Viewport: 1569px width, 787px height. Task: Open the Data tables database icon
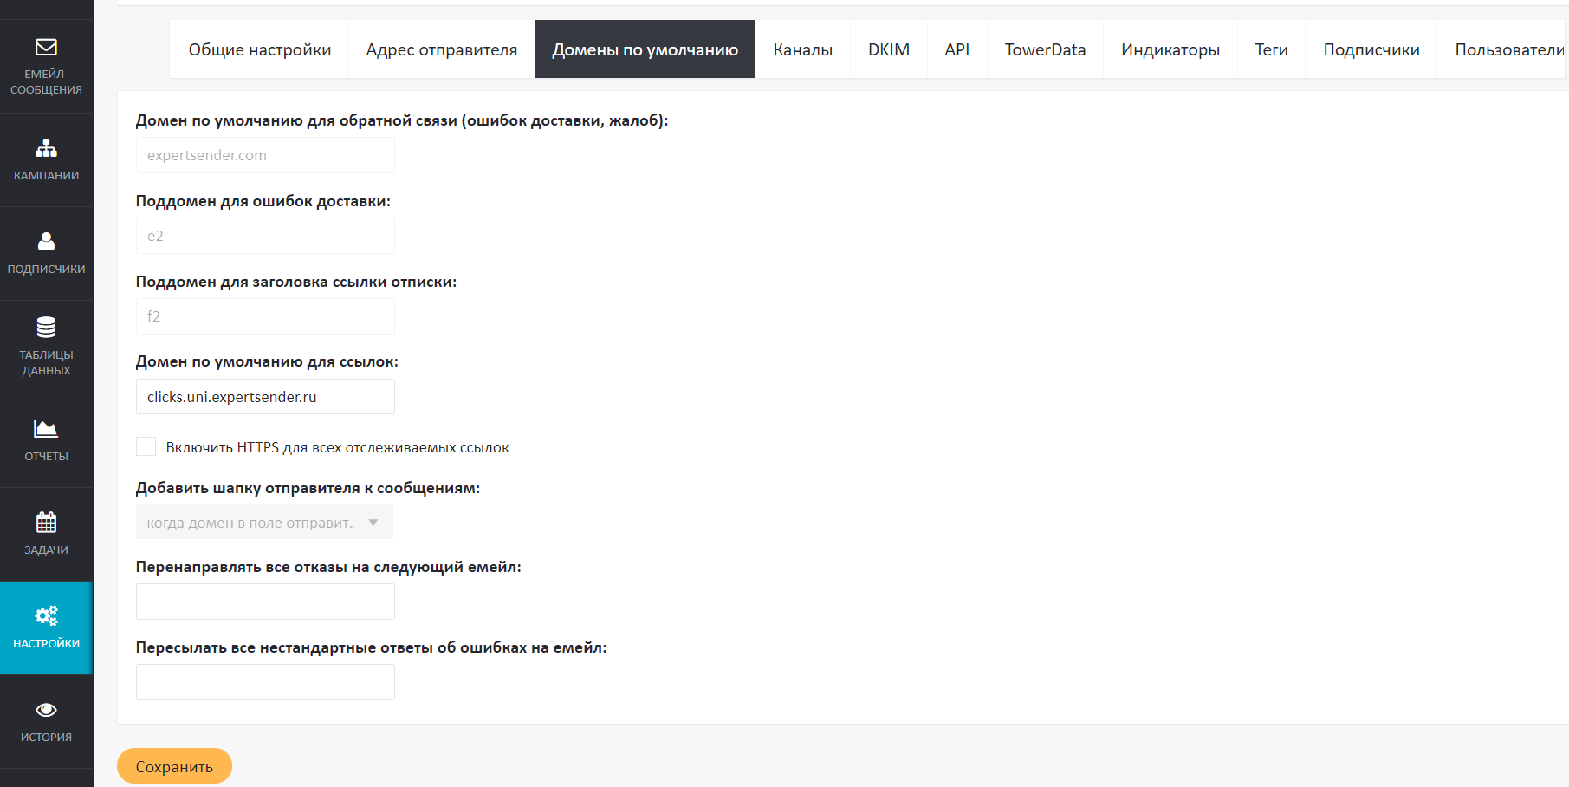pyautogui.click(x=46, y=327)
